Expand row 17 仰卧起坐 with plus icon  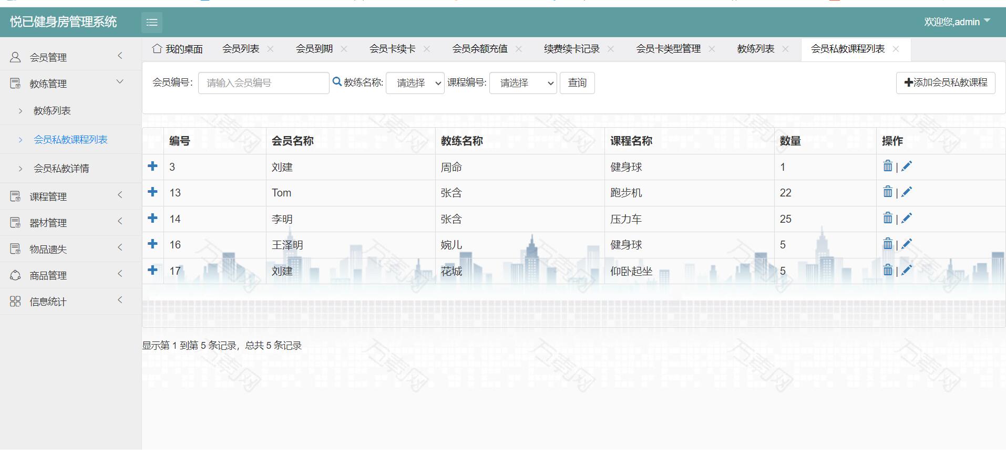coord(152,270)
